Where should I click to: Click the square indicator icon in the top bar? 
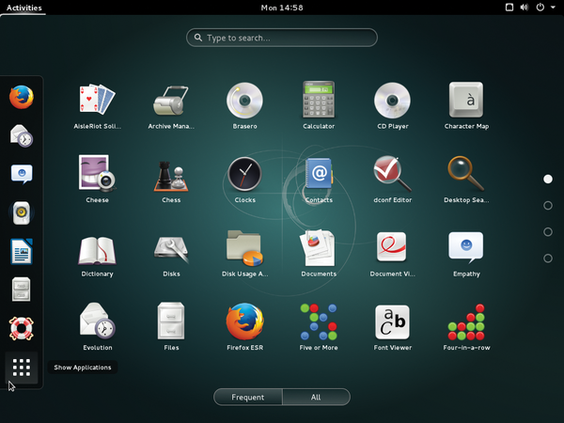click(509, 8)
